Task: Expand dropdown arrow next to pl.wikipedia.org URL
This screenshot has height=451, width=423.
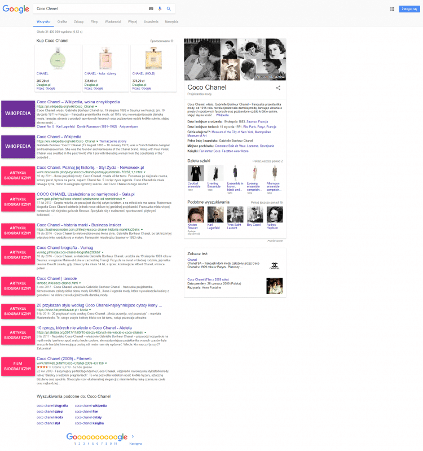Action: 96,107
